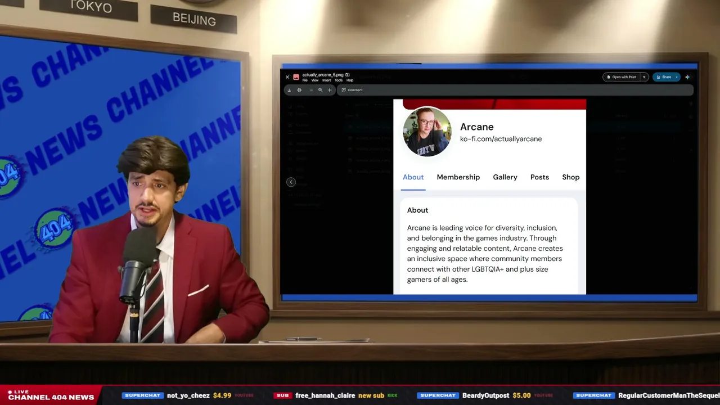Screen dimensions: 720x405
Task: Close the actually_arcane_5.png preview
Action: pyautogui.click(x=287, y=77)
